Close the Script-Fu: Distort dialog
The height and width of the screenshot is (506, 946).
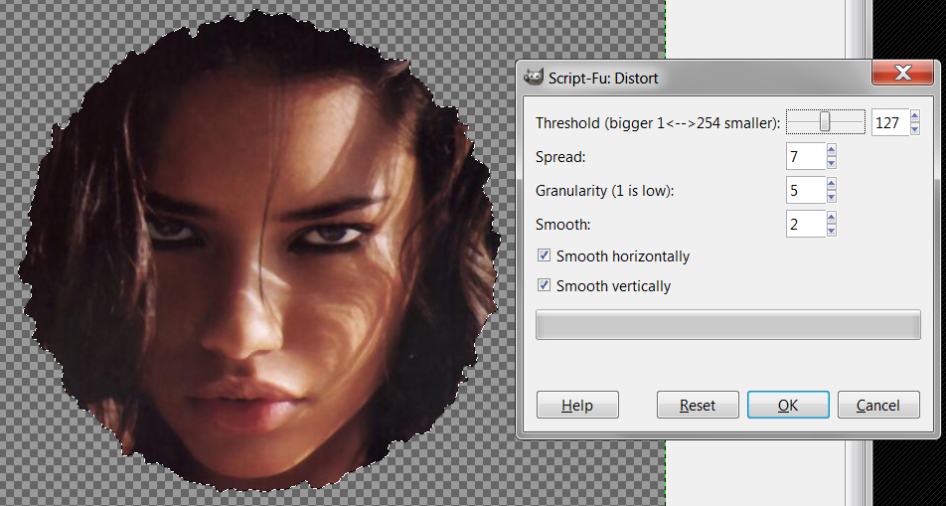pyautogui.click(x=902, y=74)
